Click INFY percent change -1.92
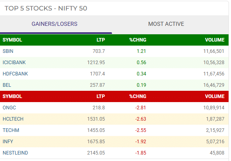This screenshot has height=161, width=231. click(141, 142)
